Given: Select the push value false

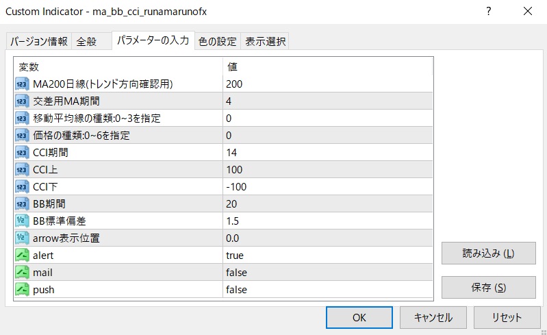Looking at the screenshot, I should (x=236, y=290).
